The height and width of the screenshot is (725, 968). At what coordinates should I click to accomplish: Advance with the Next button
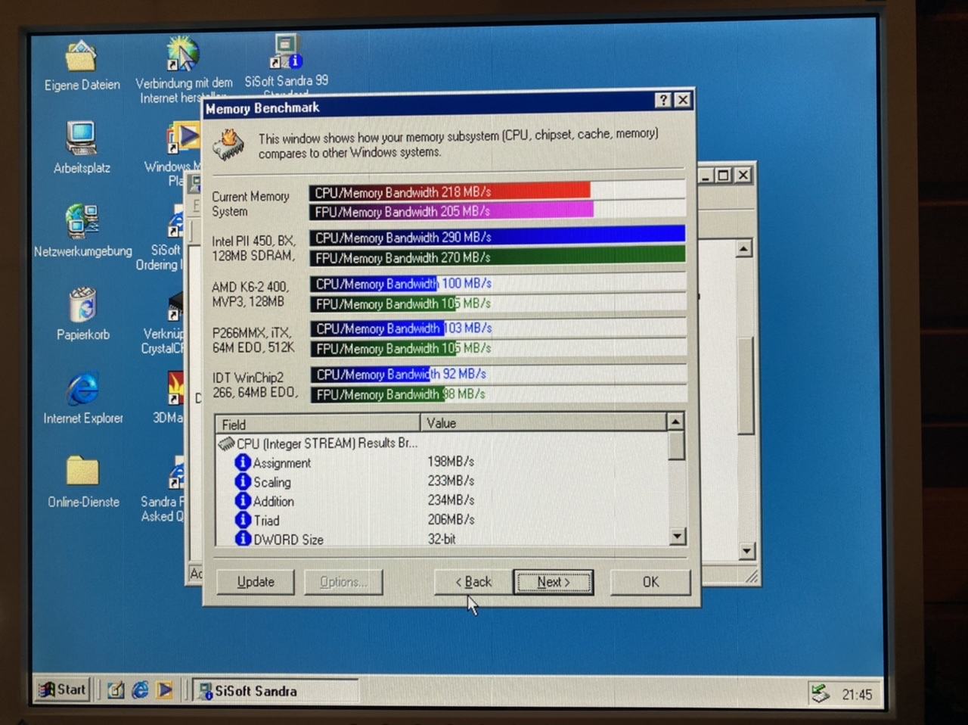pos(554,582)
